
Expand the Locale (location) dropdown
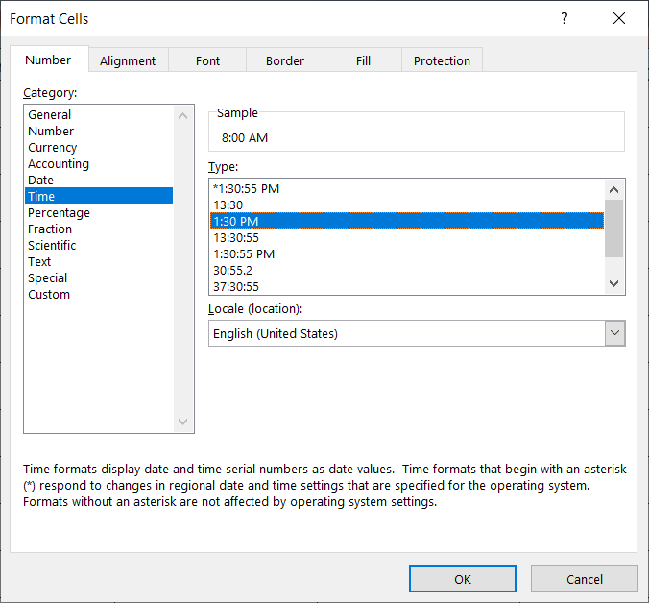pyautogui.click(x=614, y=334)
